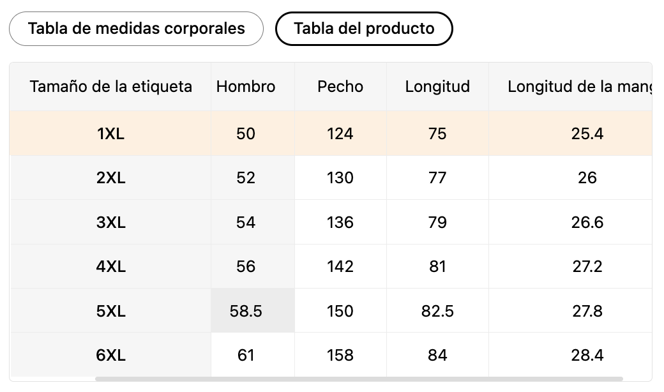Click the Tamaño de la etiqueta header

(x=110, y=87)
